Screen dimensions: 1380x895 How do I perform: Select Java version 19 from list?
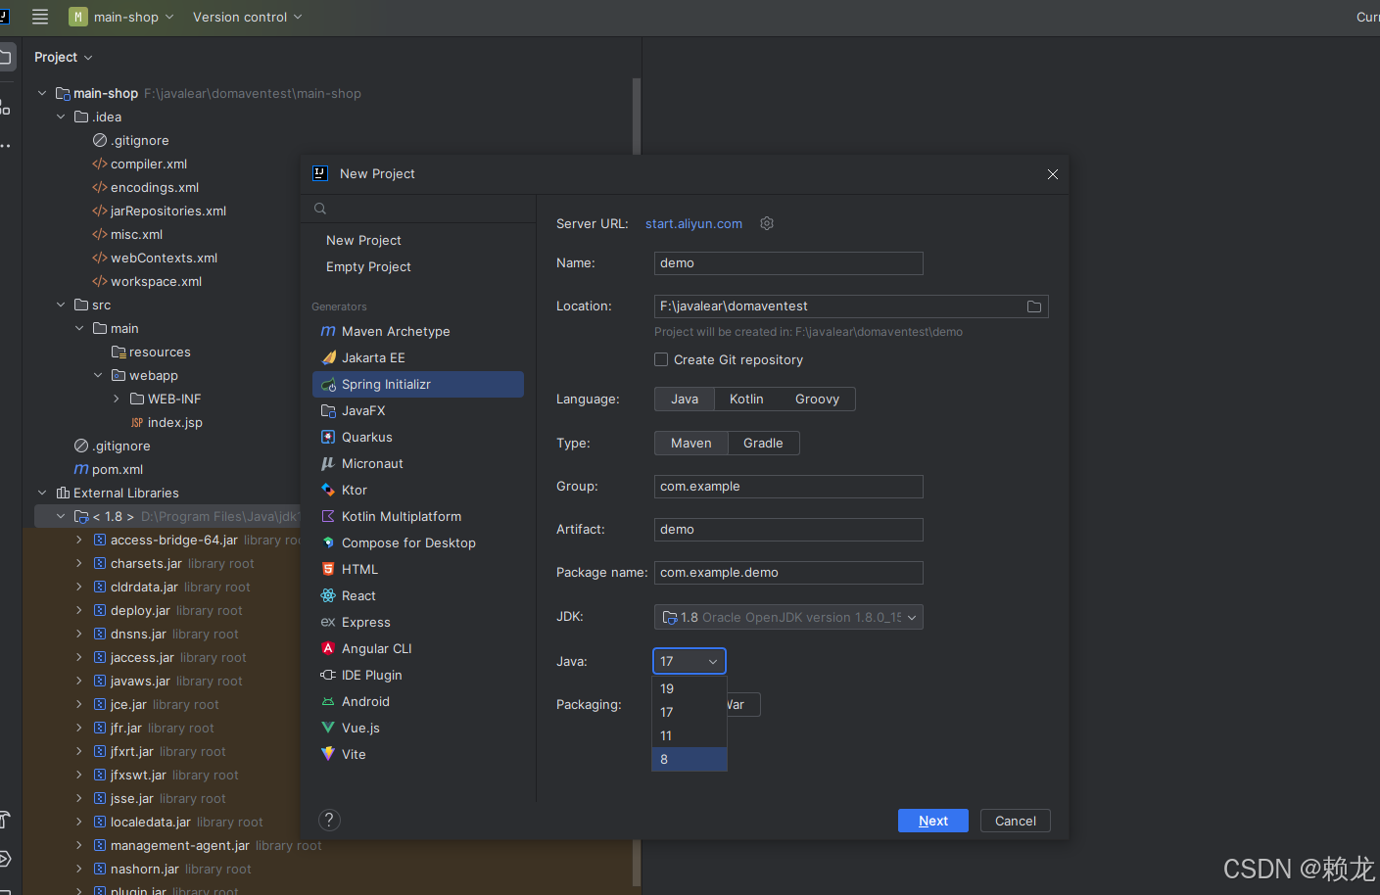(690, 689)
